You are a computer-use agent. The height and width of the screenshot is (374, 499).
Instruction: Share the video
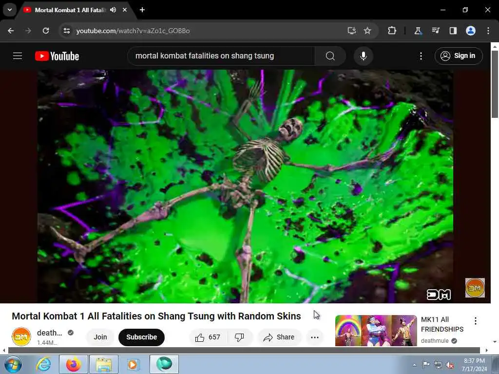tap(279, 337)
